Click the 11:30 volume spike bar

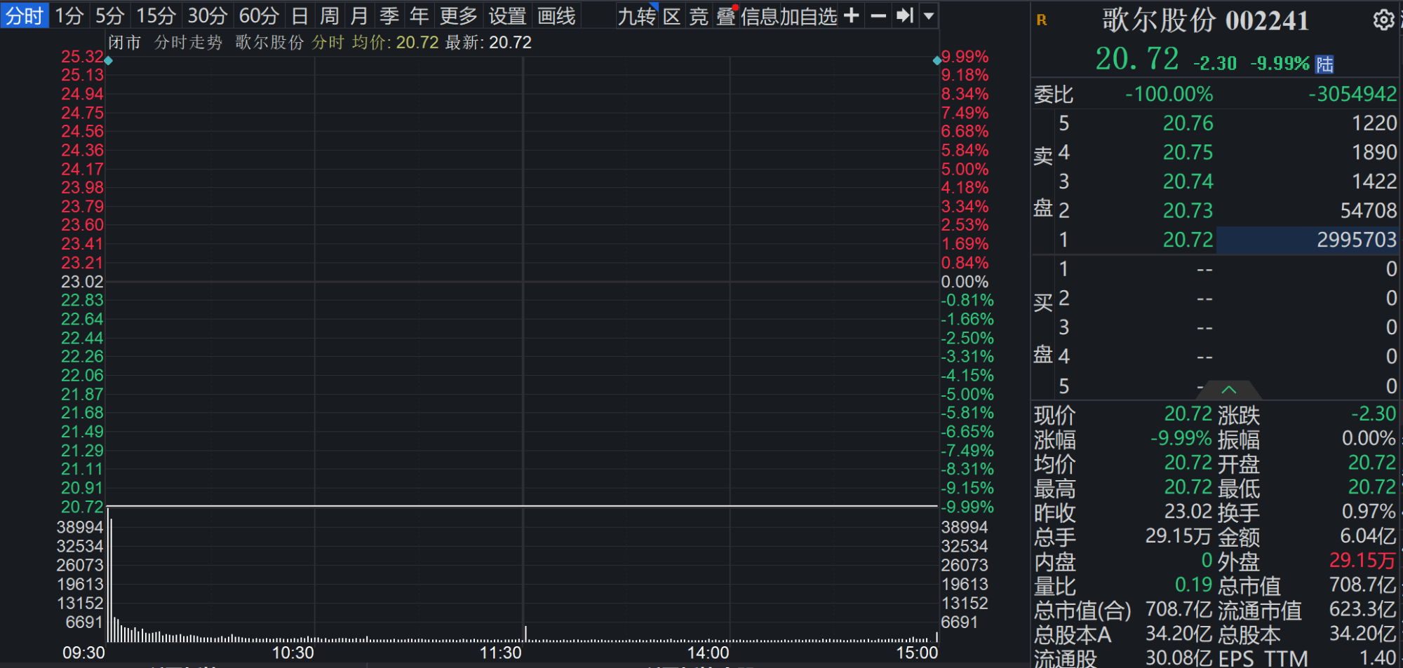[x=525, y=634]
